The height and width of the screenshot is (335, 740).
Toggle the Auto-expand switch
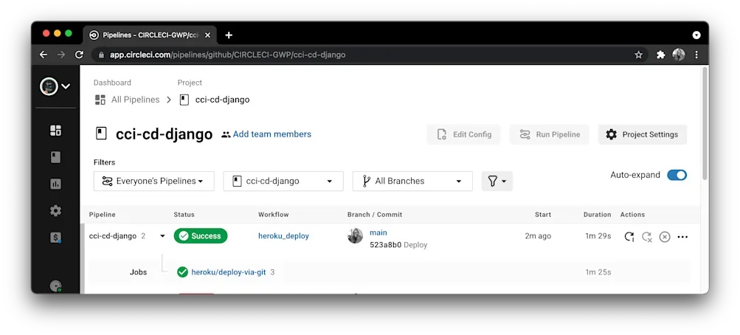tap(677, 175)
